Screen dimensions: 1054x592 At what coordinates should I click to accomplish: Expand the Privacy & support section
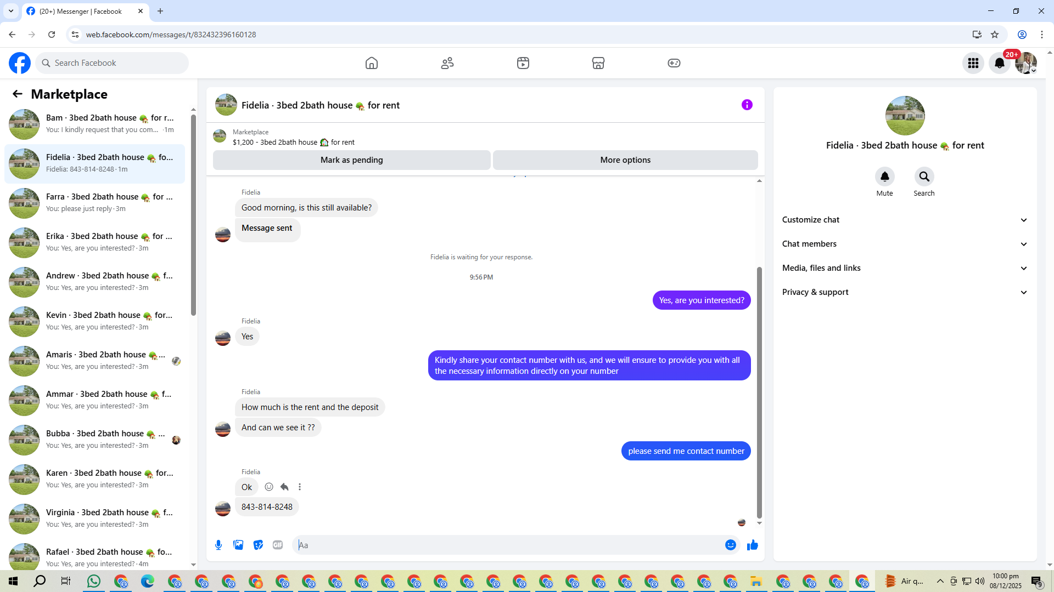click(905, 292)
